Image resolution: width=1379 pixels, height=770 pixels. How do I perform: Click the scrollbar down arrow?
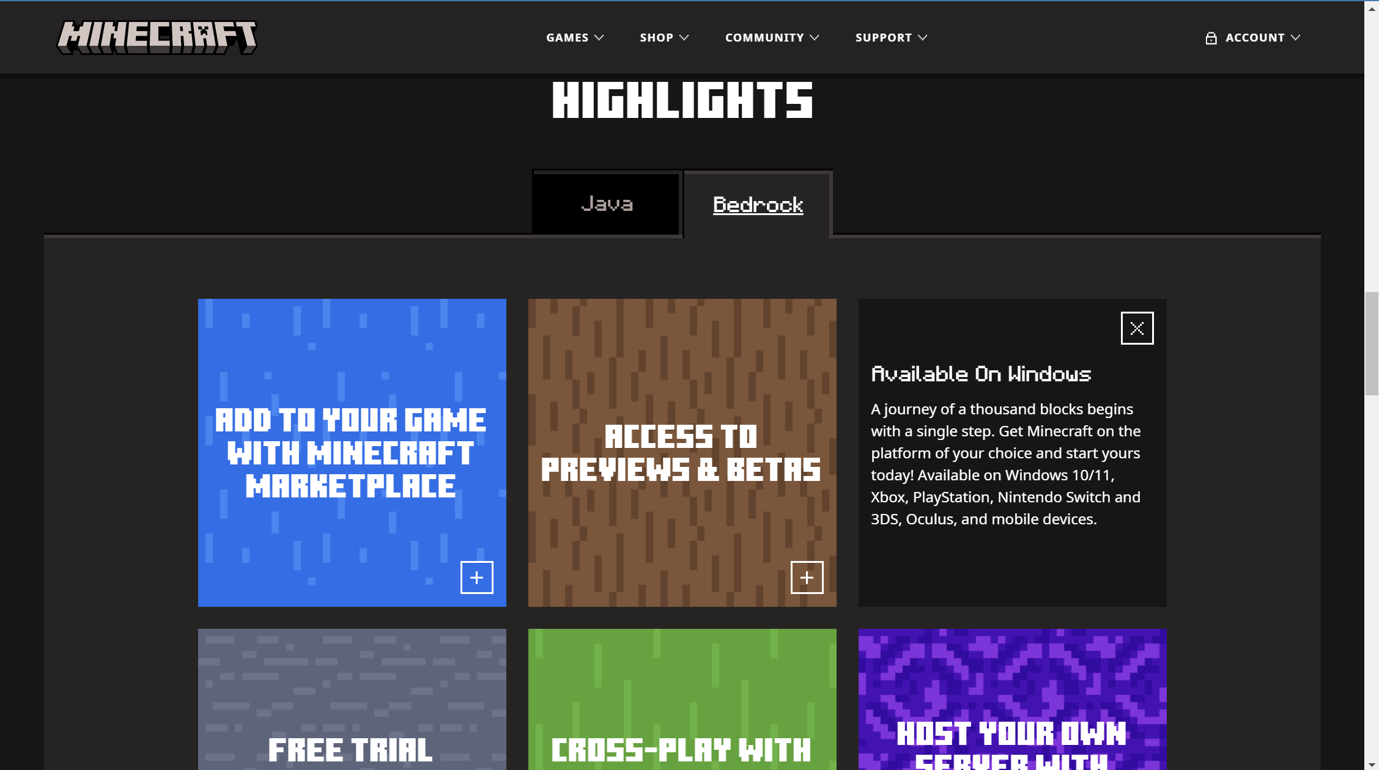(1372, 765)
